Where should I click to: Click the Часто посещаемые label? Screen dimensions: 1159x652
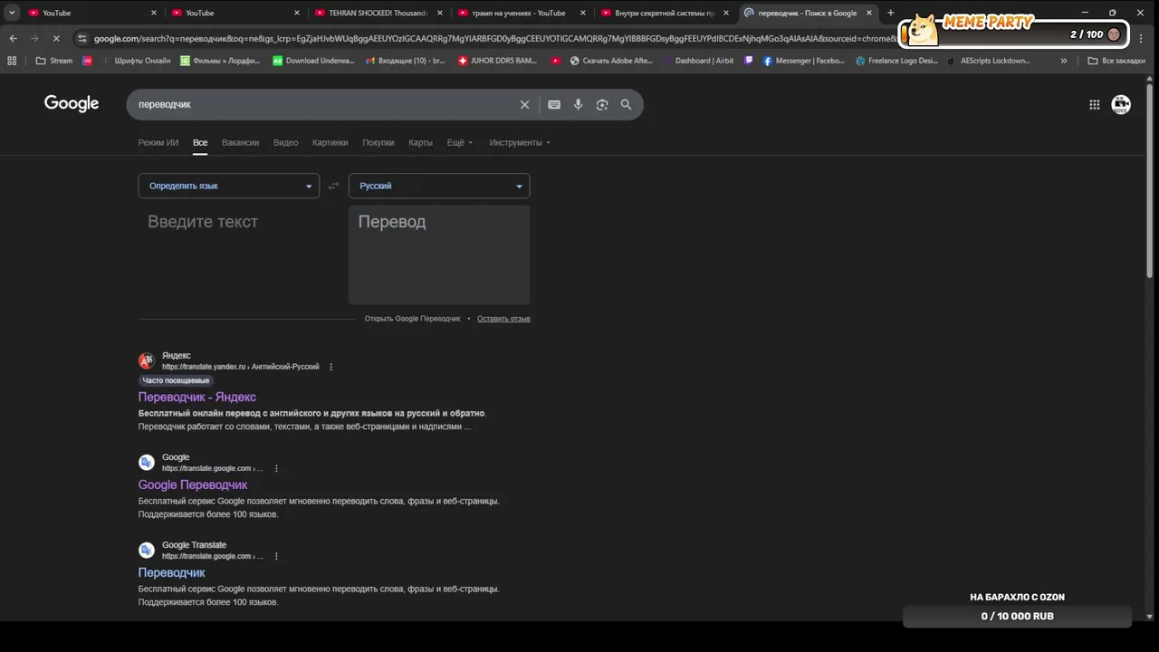point(176,380)
